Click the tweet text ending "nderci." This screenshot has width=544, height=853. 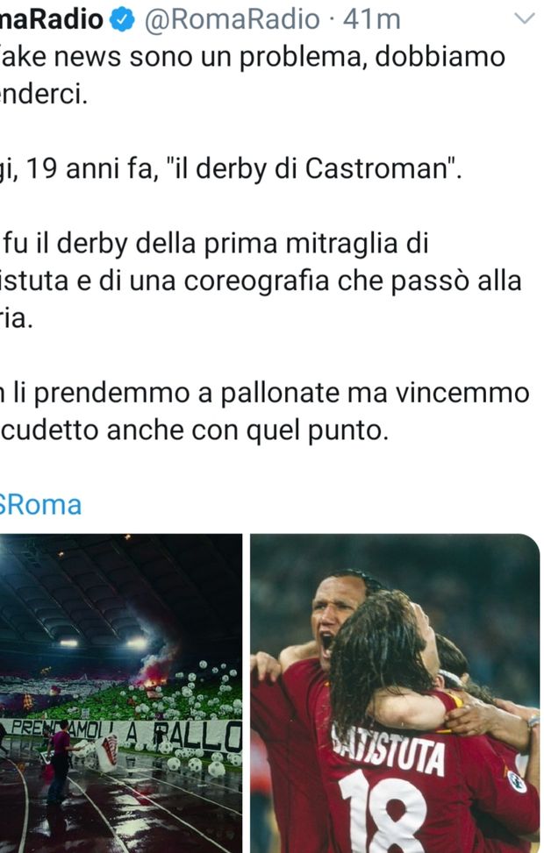[44, 95]
